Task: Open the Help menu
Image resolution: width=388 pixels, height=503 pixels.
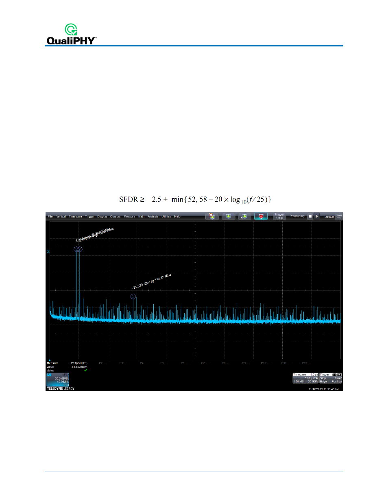Action: click(x=177, y=217)
